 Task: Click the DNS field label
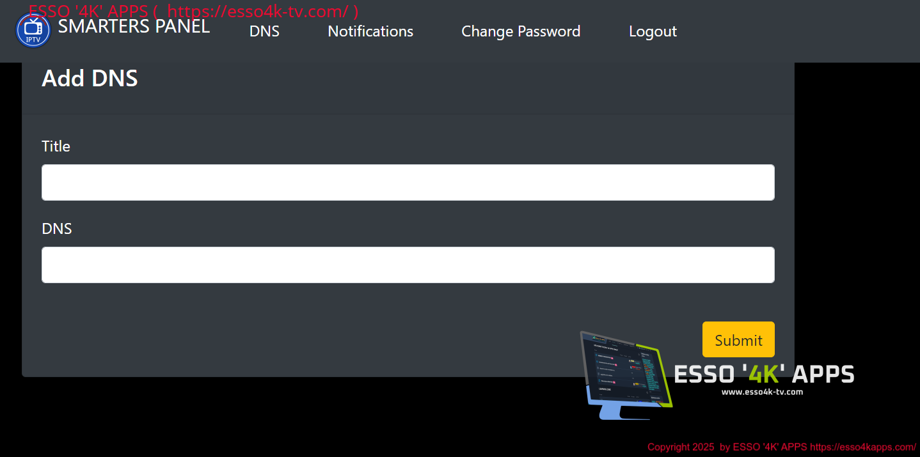[56, 229]
